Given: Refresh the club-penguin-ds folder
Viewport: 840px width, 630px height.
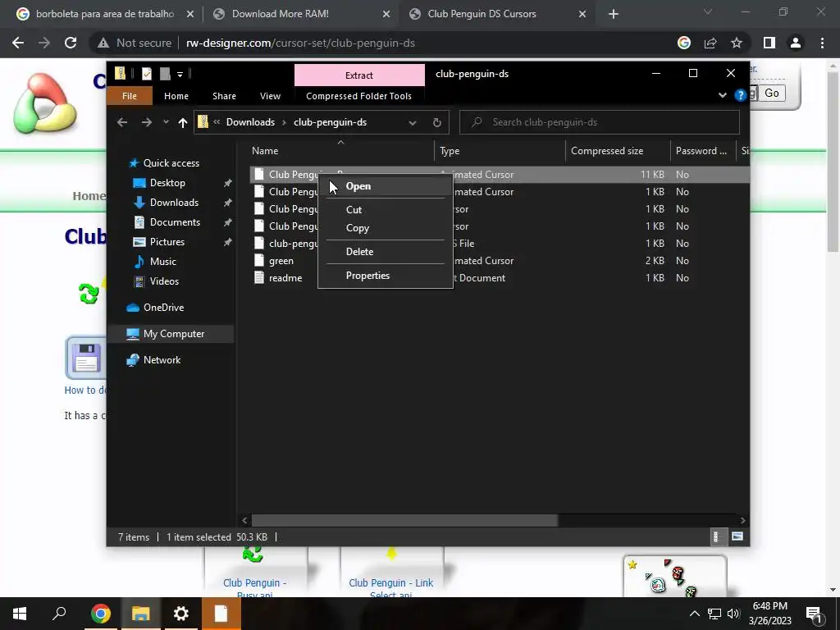Looking at the screenshot, I should 437,123.
